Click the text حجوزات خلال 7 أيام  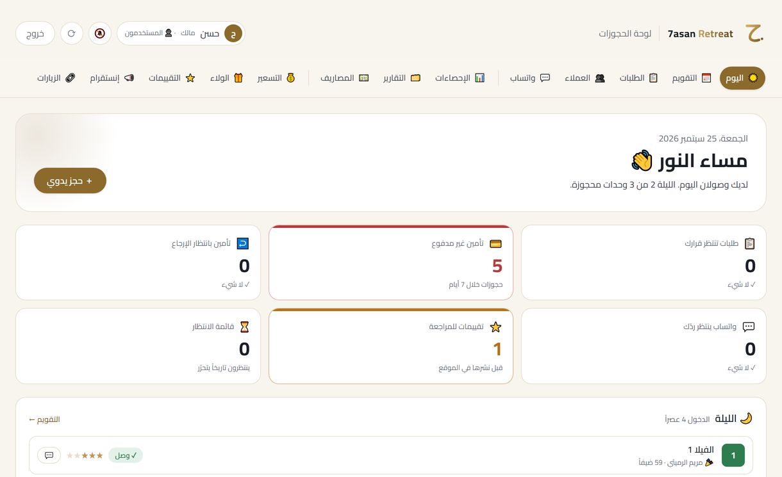(x=476, y=284)
